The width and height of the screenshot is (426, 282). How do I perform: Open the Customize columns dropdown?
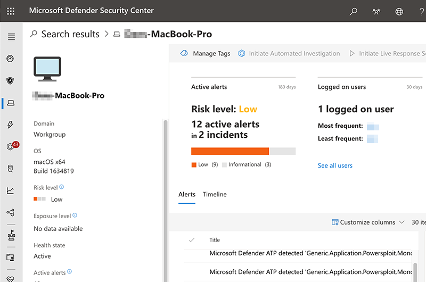tap(368, 222)
